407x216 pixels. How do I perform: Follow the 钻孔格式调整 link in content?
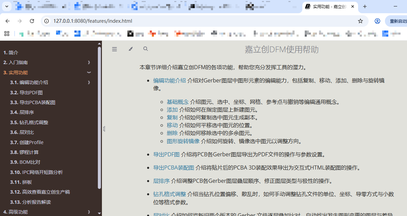point(170,194)
